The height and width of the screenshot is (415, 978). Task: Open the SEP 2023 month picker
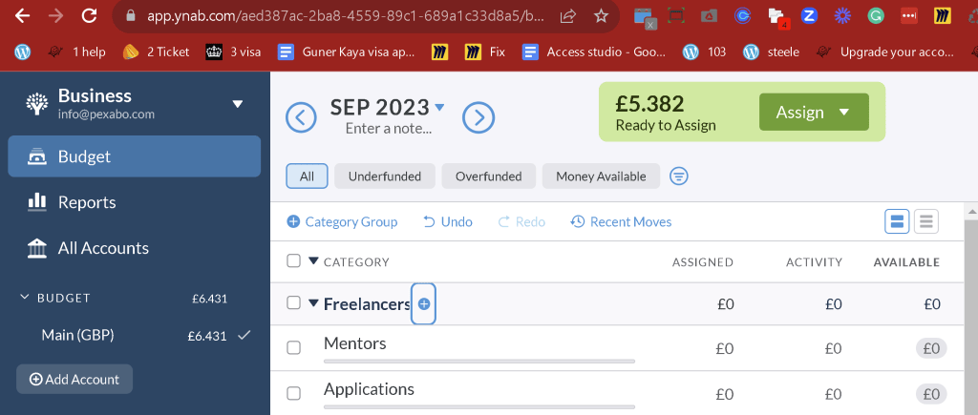pos(387,107)
